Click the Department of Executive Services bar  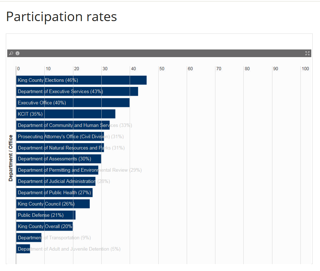click(x=77, y=91)
